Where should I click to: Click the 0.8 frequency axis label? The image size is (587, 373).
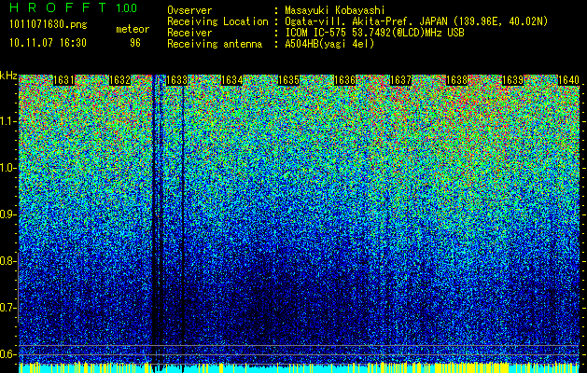7,261
